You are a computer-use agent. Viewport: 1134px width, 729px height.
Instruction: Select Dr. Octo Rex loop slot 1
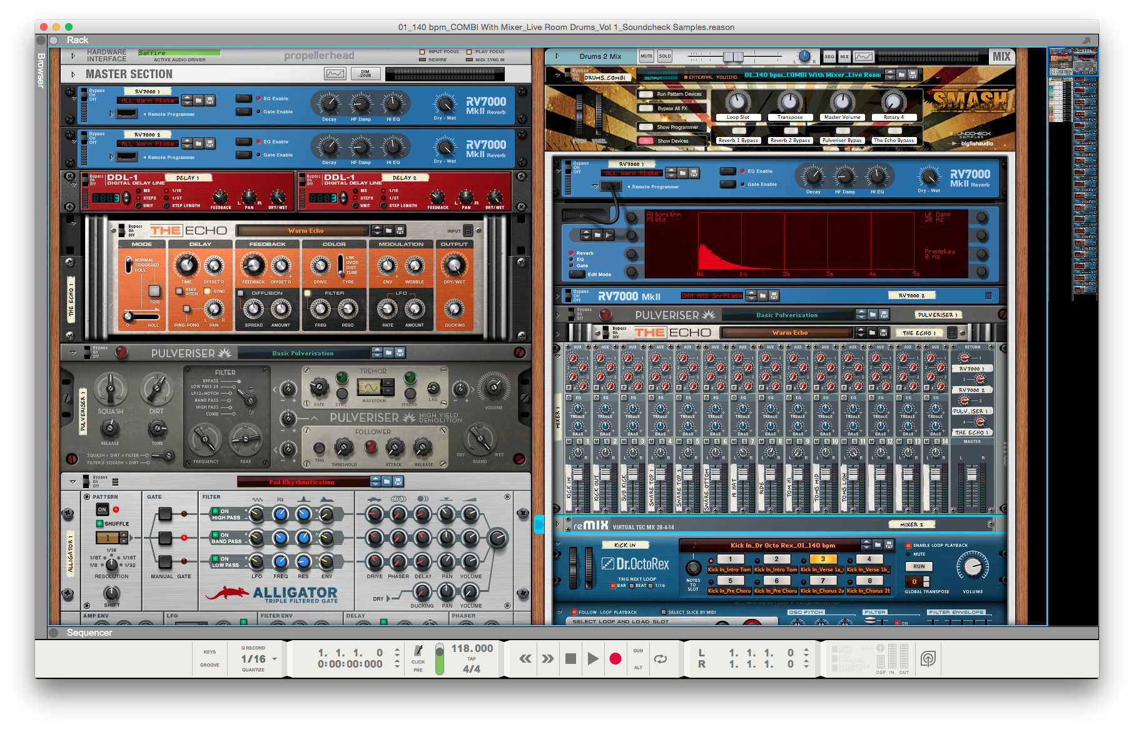pos(730,559)
